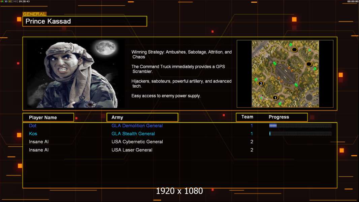Select USA Laser General army entry
Viewport: 359px width, 202px height.
(132, 150)
